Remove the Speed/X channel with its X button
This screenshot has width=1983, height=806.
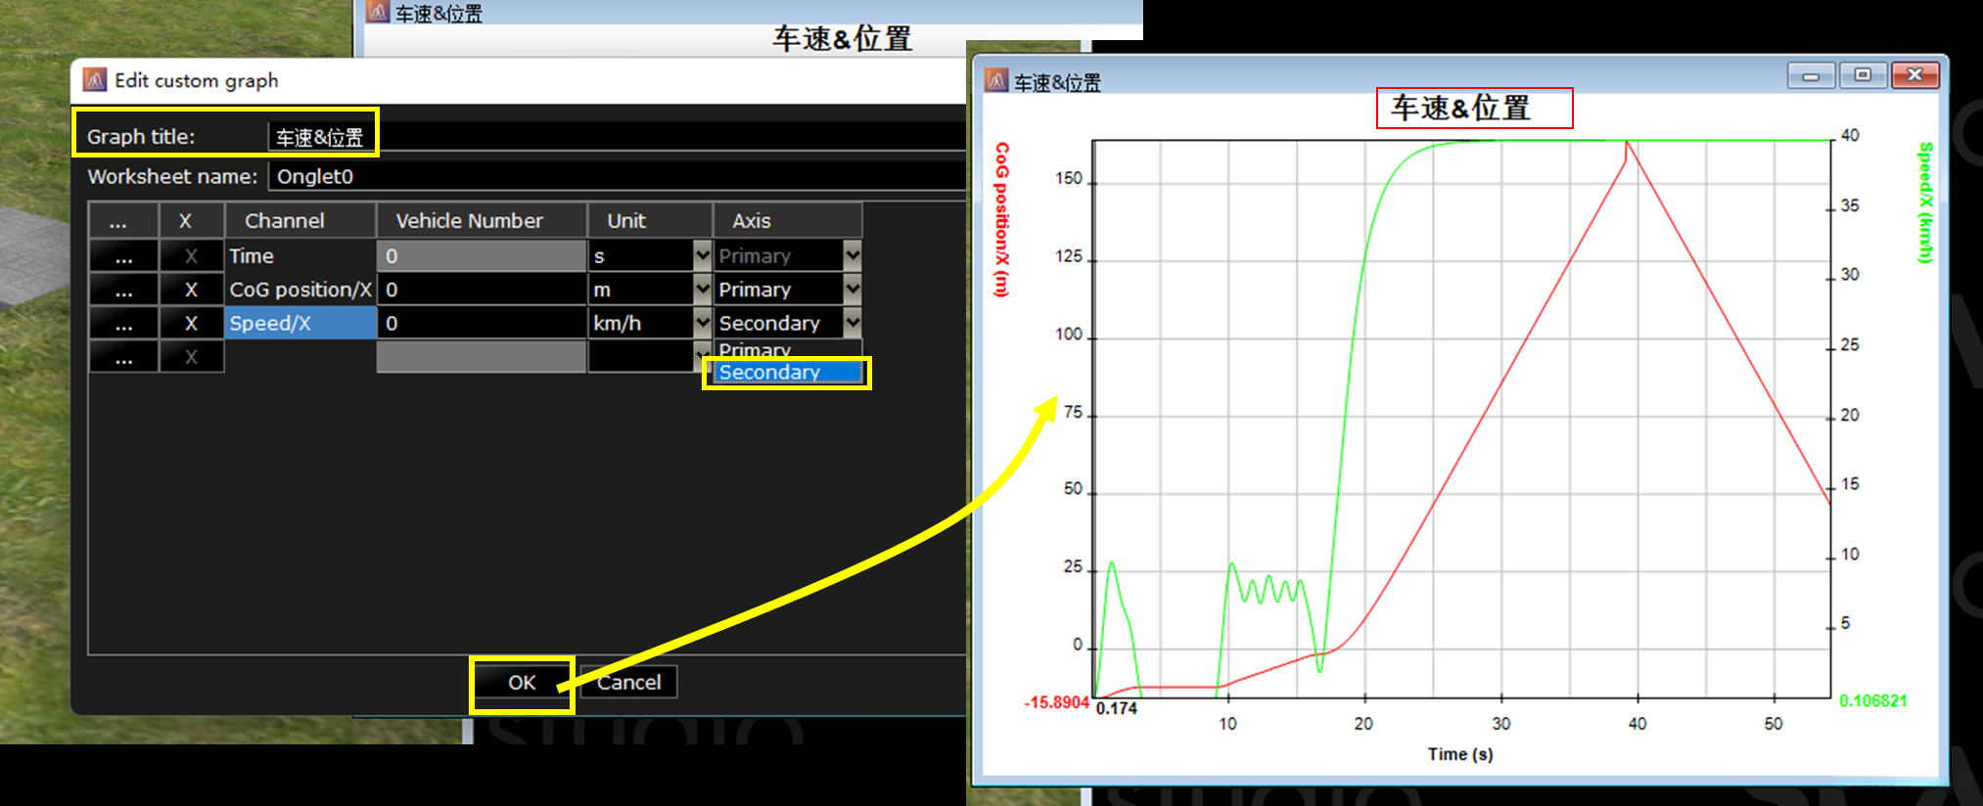(191, 323)
